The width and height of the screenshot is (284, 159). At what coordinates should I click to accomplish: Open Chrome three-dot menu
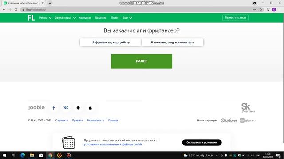[280, 10]
